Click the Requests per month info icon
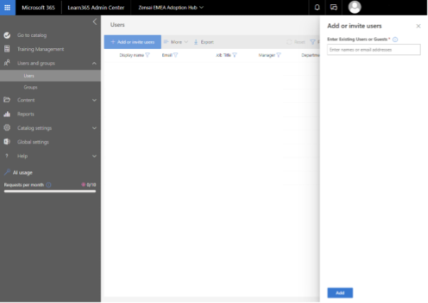This screenshot has width=428, height=303. 49,185
